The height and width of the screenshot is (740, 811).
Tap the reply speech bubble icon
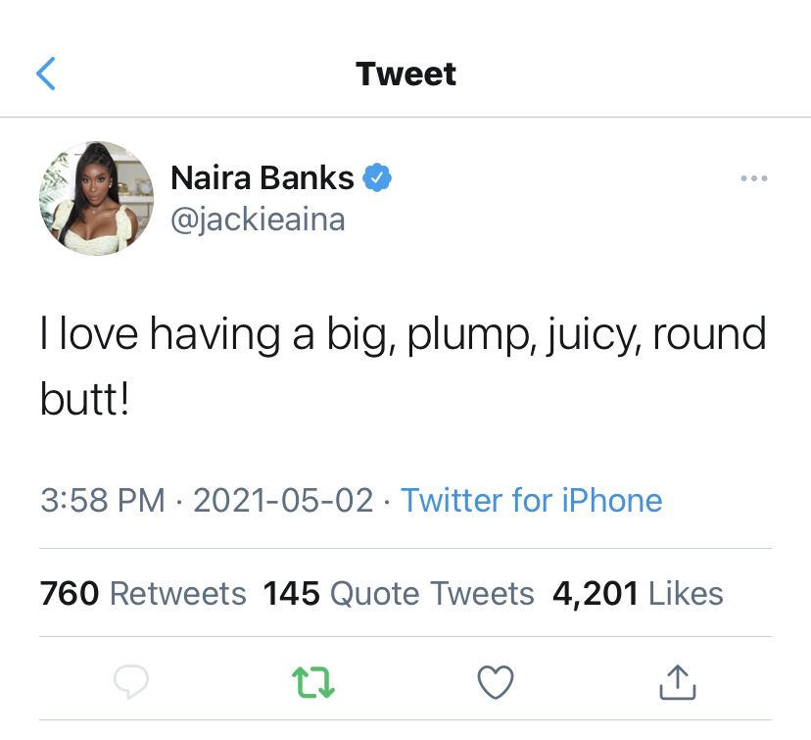click(131, 681)
